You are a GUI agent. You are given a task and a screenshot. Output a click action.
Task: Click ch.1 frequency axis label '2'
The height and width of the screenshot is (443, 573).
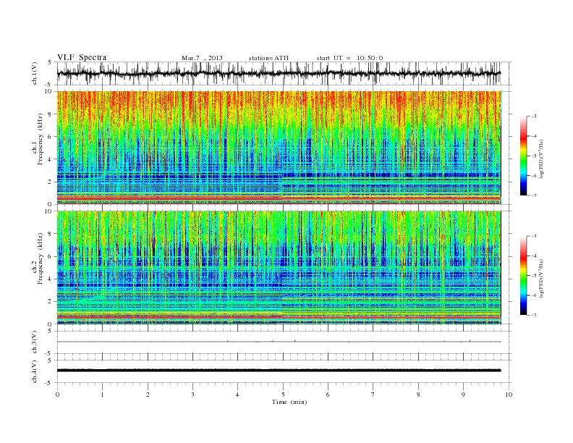pyautogui.click(x=51, y=182)
